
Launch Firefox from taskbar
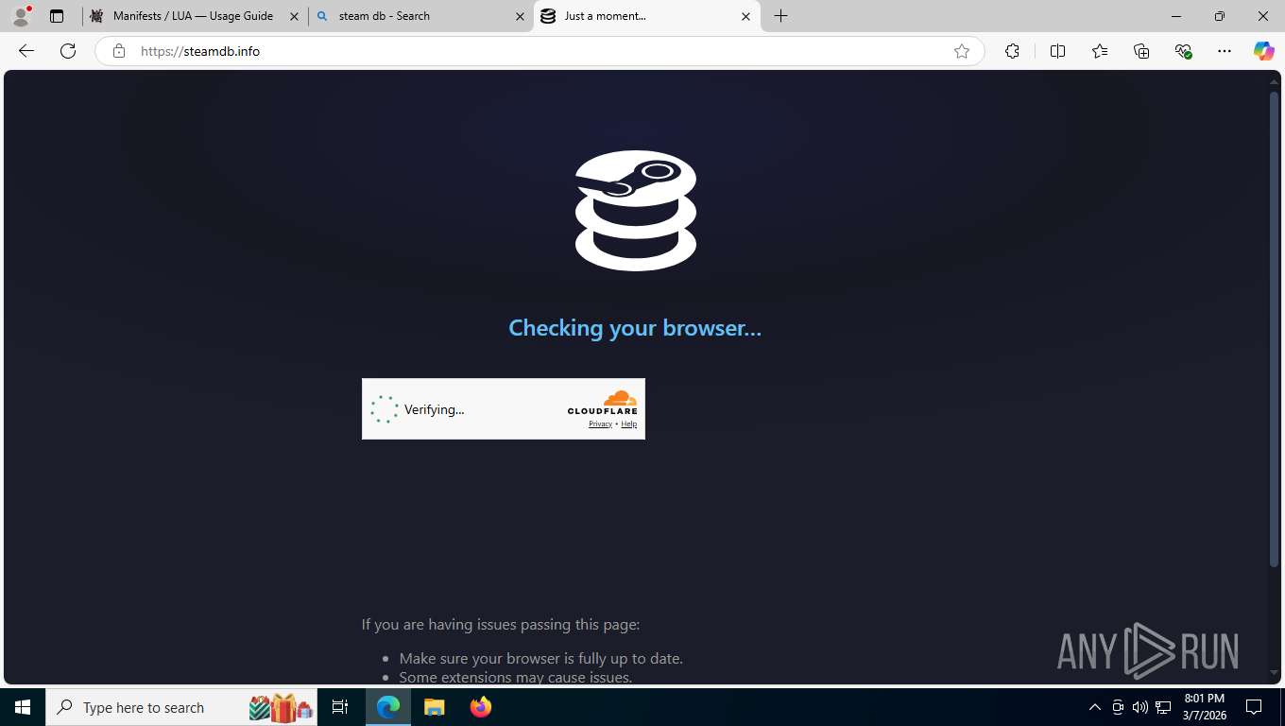click(x=481, y=707)
